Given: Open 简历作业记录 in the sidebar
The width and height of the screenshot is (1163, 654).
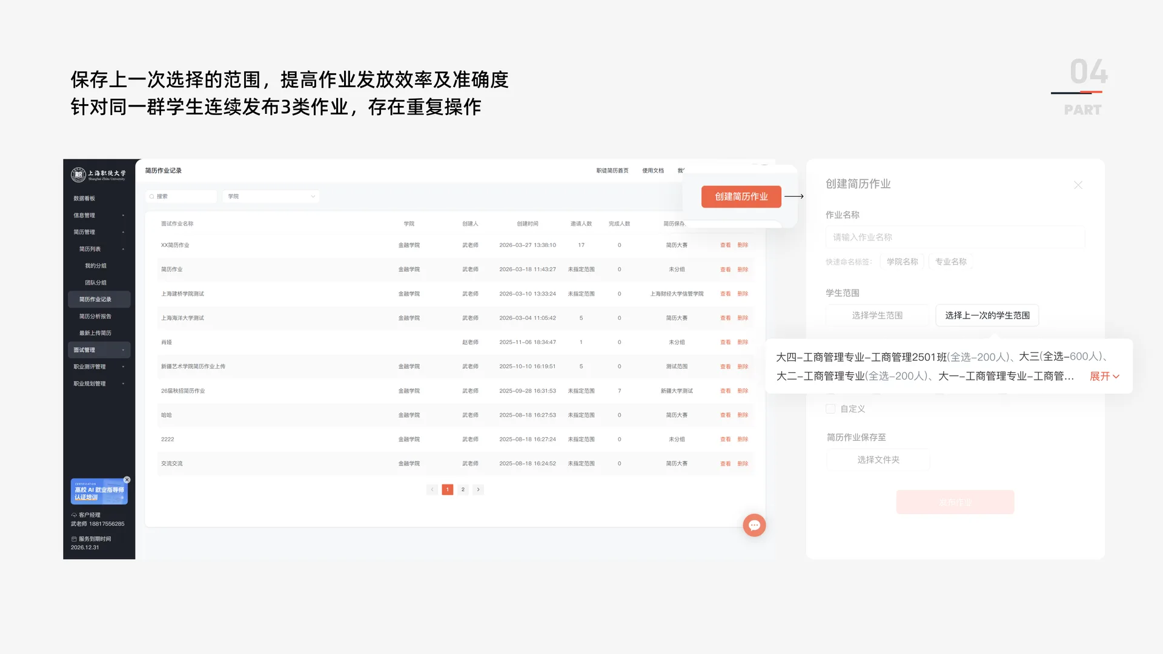Looking at the screenshot, I should (x=99, y=299).
